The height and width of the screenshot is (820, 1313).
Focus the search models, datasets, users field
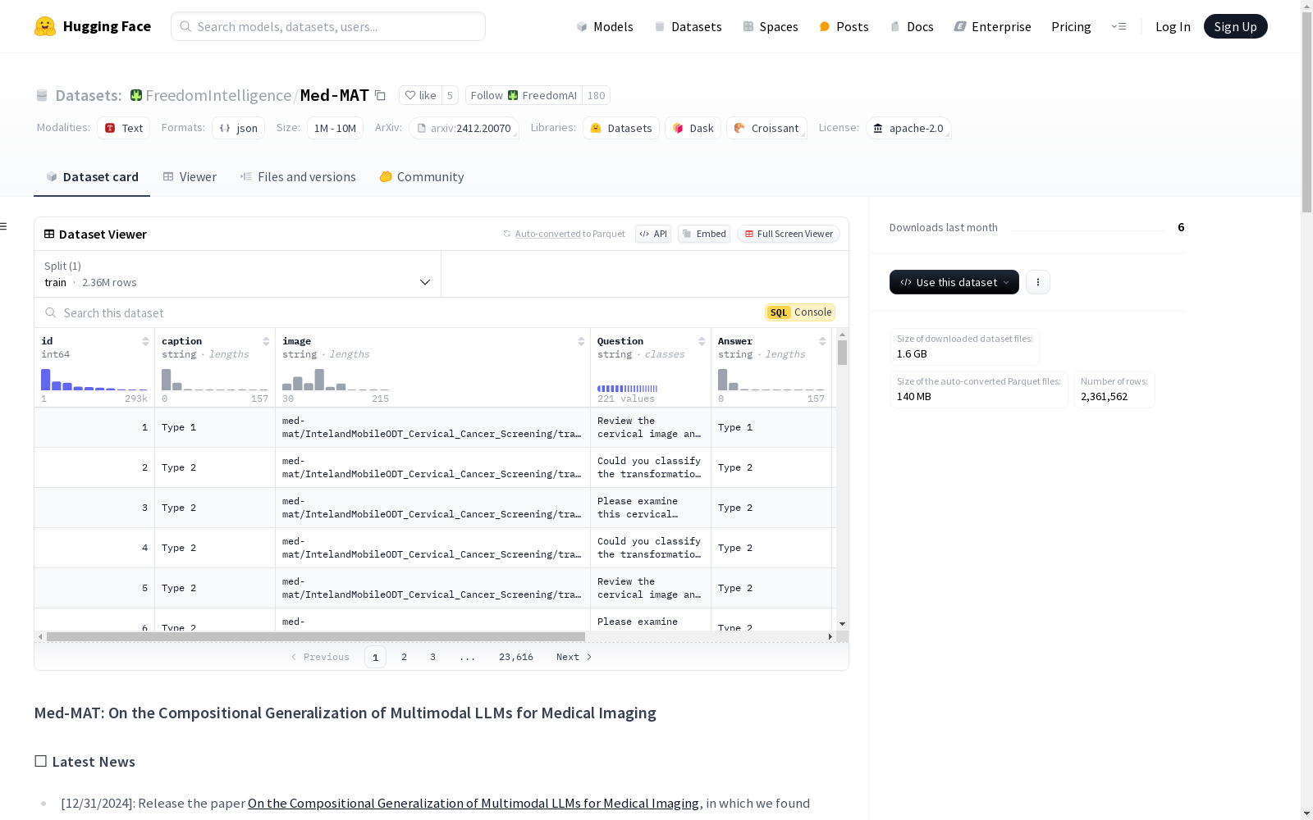tap(328, 26)
